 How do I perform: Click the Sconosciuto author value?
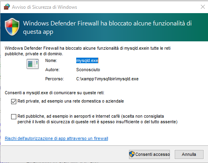(x=88, y=70)
